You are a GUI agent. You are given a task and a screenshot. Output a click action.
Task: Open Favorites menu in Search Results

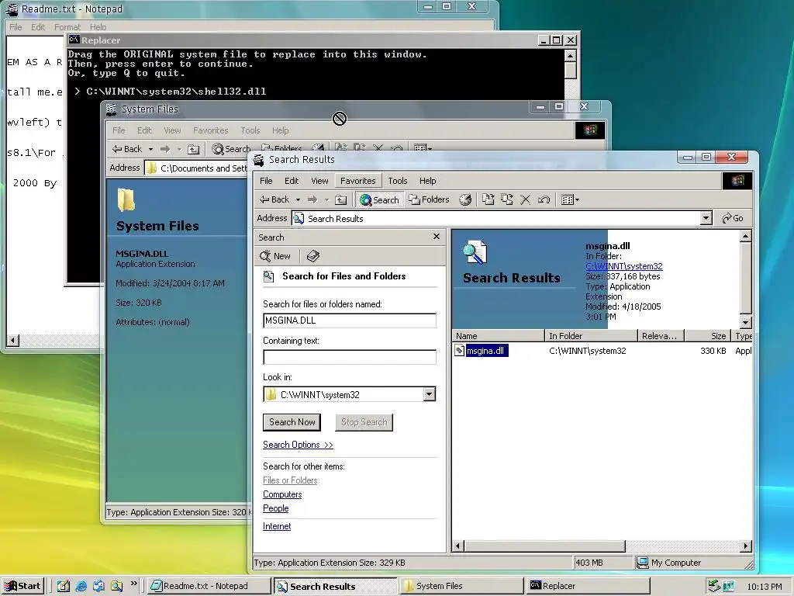click(x=357, y=181)
